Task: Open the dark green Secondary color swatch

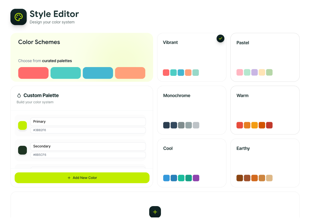Action: click(22, 150)
